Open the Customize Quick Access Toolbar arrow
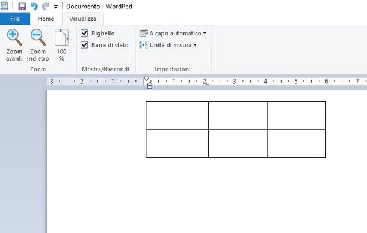 click(55, 7)
